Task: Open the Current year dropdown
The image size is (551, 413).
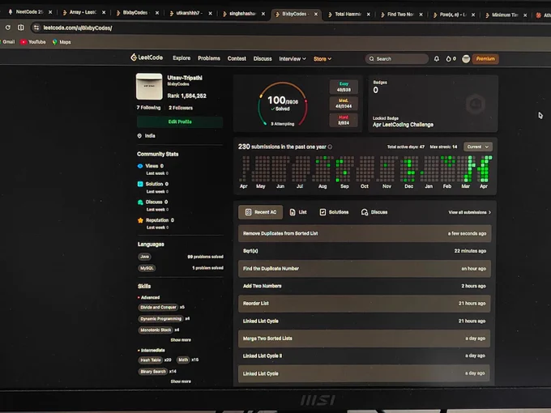Action: [x=478, y=147]
